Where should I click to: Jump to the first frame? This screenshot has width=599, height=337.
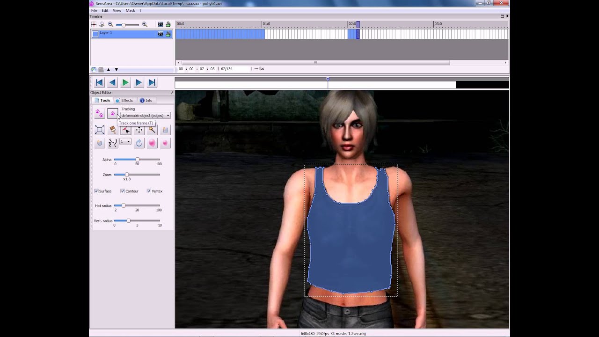(x=99, y=83)
